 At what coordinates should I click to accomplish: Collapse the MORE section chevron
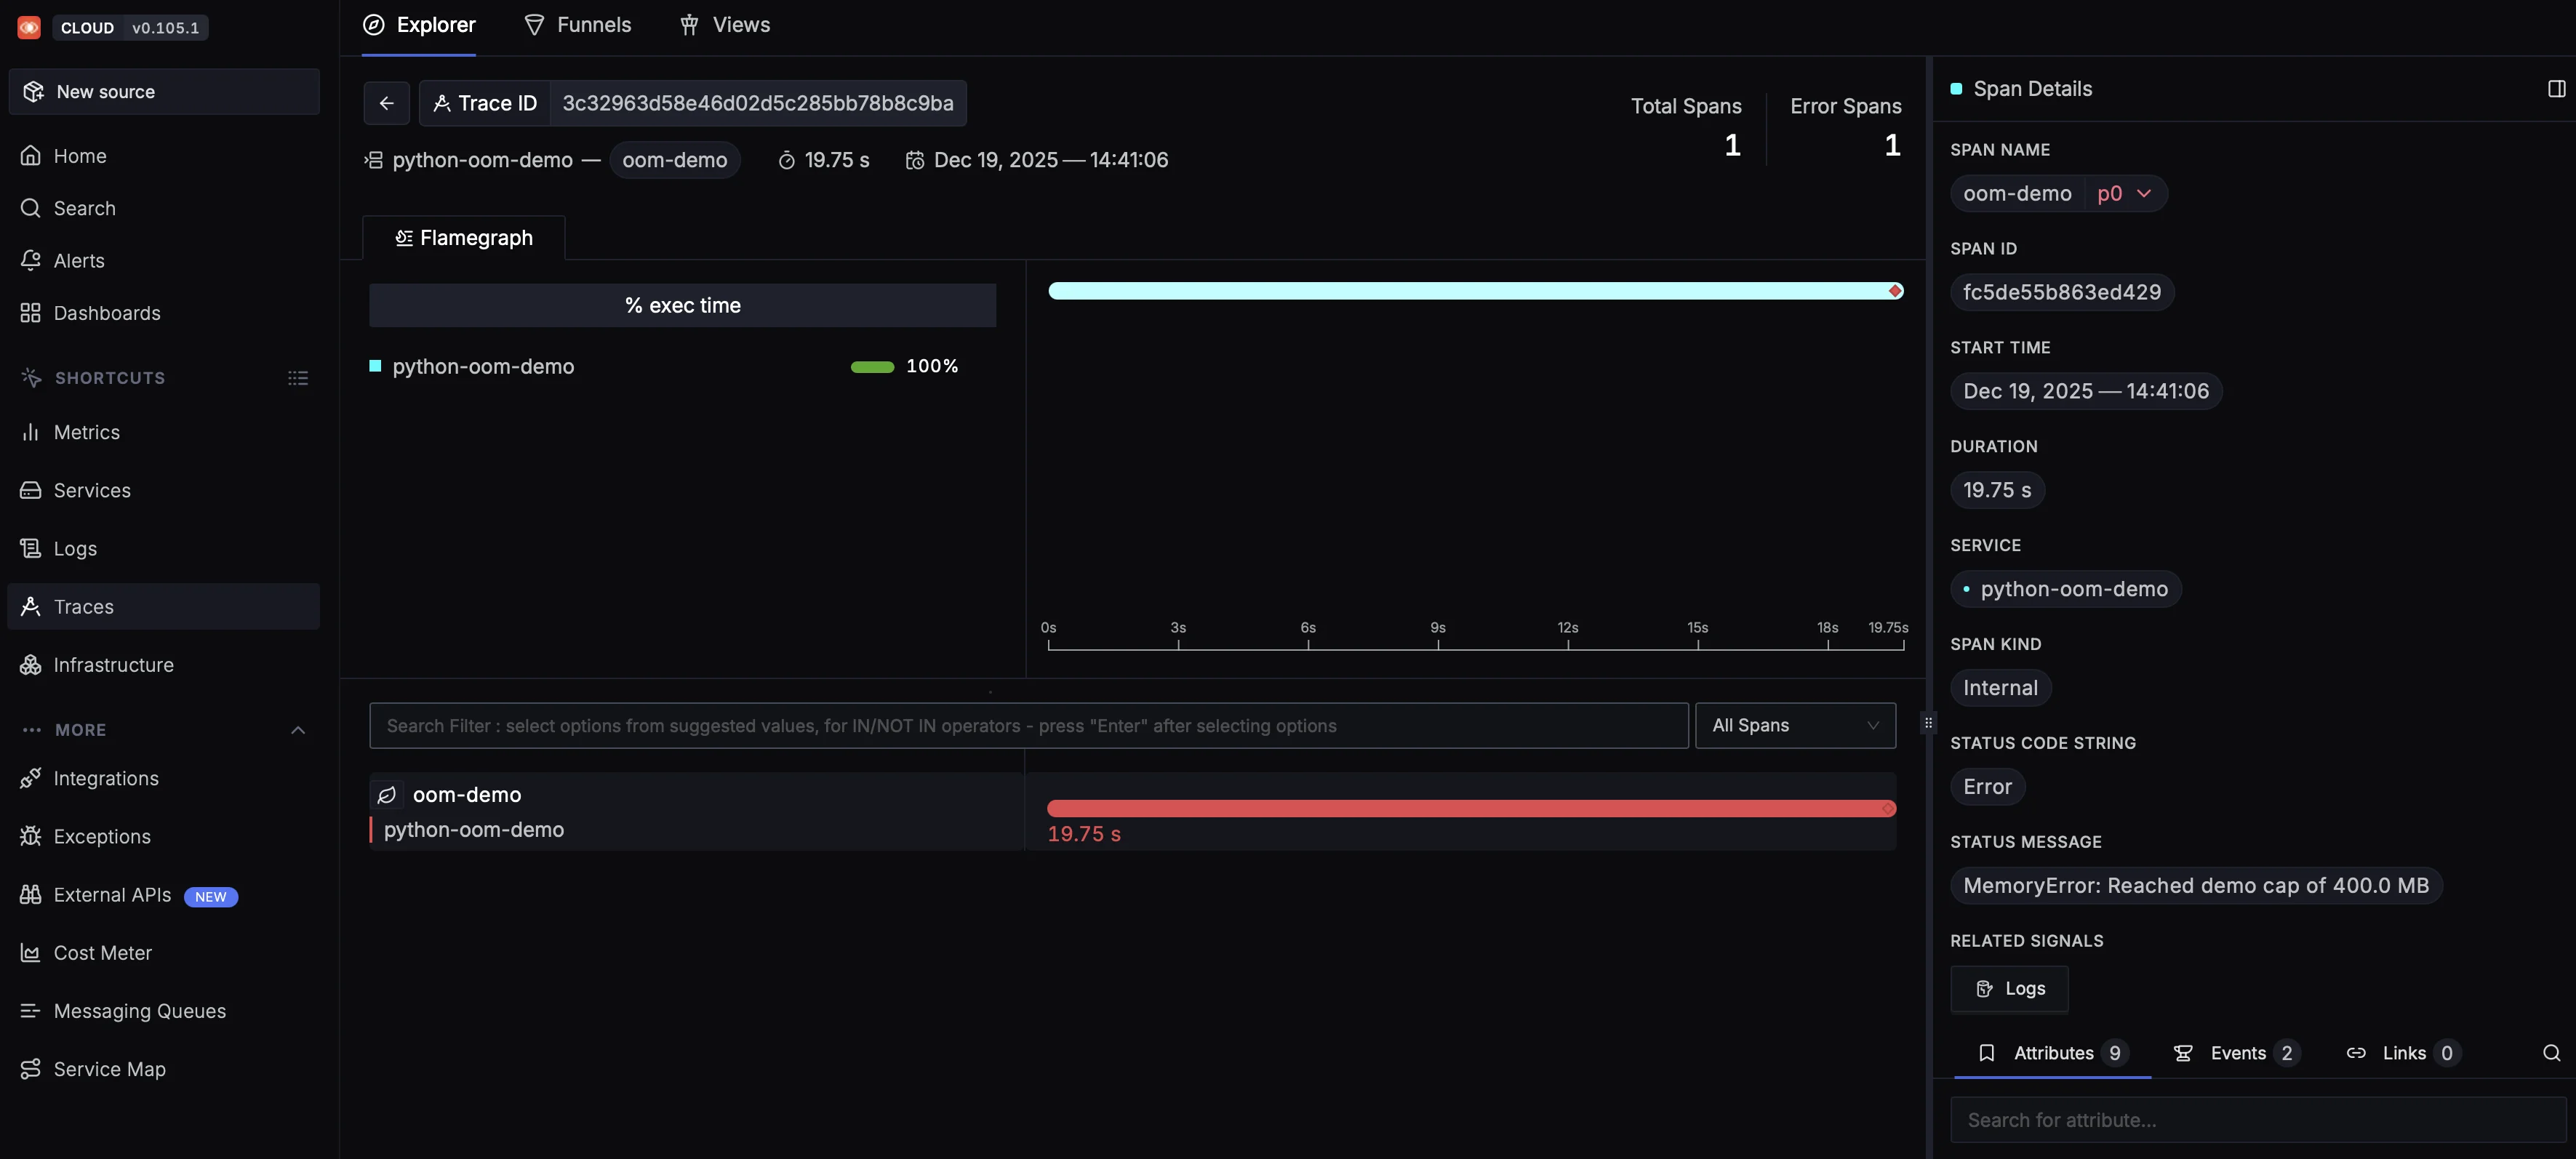(297, 730)
